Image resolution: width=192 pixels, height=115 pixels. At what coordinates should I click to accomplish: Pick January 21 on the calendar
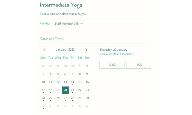pos(72,90)
